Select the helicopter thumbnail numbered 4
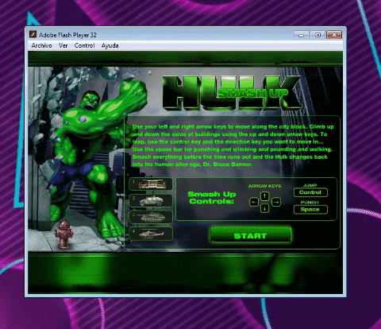The height and width of the screenshot is (329, 381). (151, 234)
